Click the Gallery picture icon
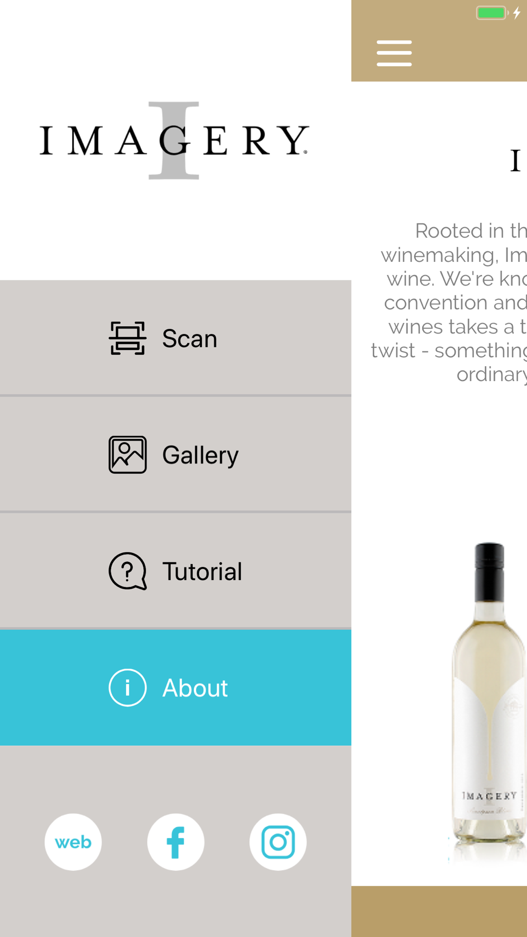527x937 pixels. (x=128, y=455)
